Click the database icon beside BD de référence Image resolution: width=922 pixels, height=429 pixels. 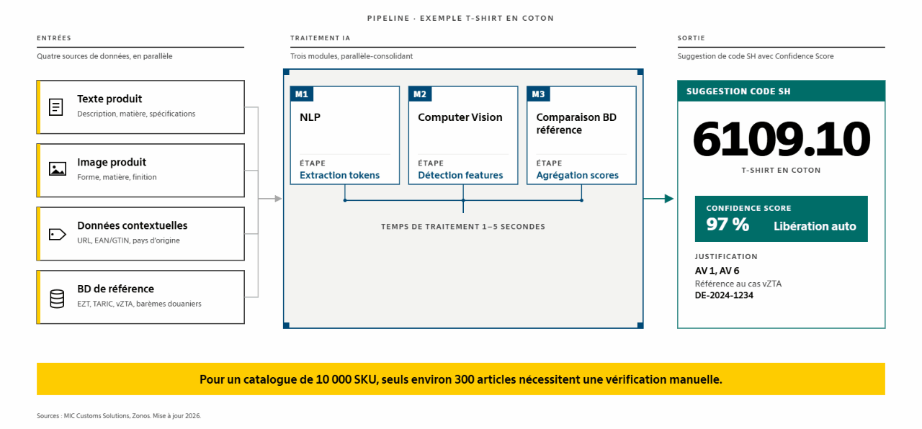57,297
